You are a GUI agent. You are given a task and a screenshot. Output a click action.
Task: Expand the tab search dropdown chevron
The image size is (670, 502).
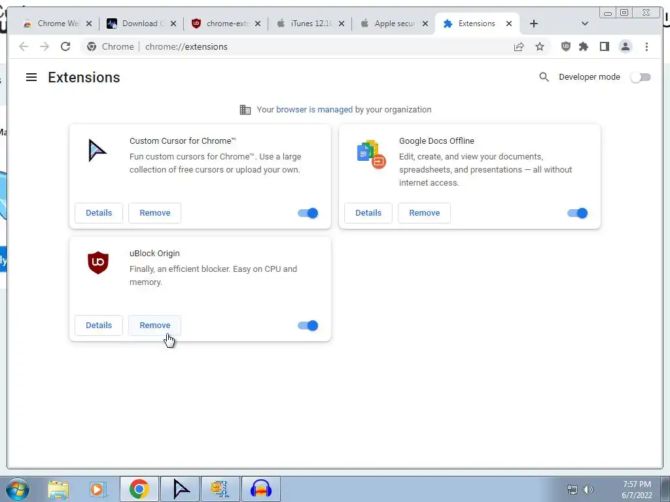pos(585,24)
